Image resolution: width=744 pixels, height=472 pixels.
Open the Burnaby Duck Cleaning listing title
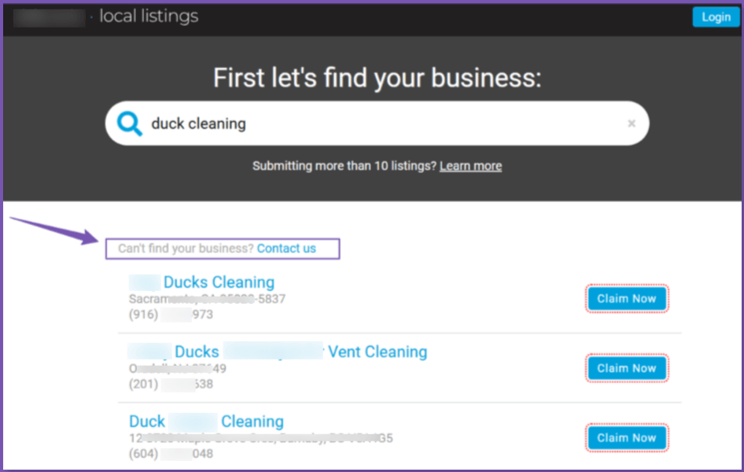pos(206,422)
